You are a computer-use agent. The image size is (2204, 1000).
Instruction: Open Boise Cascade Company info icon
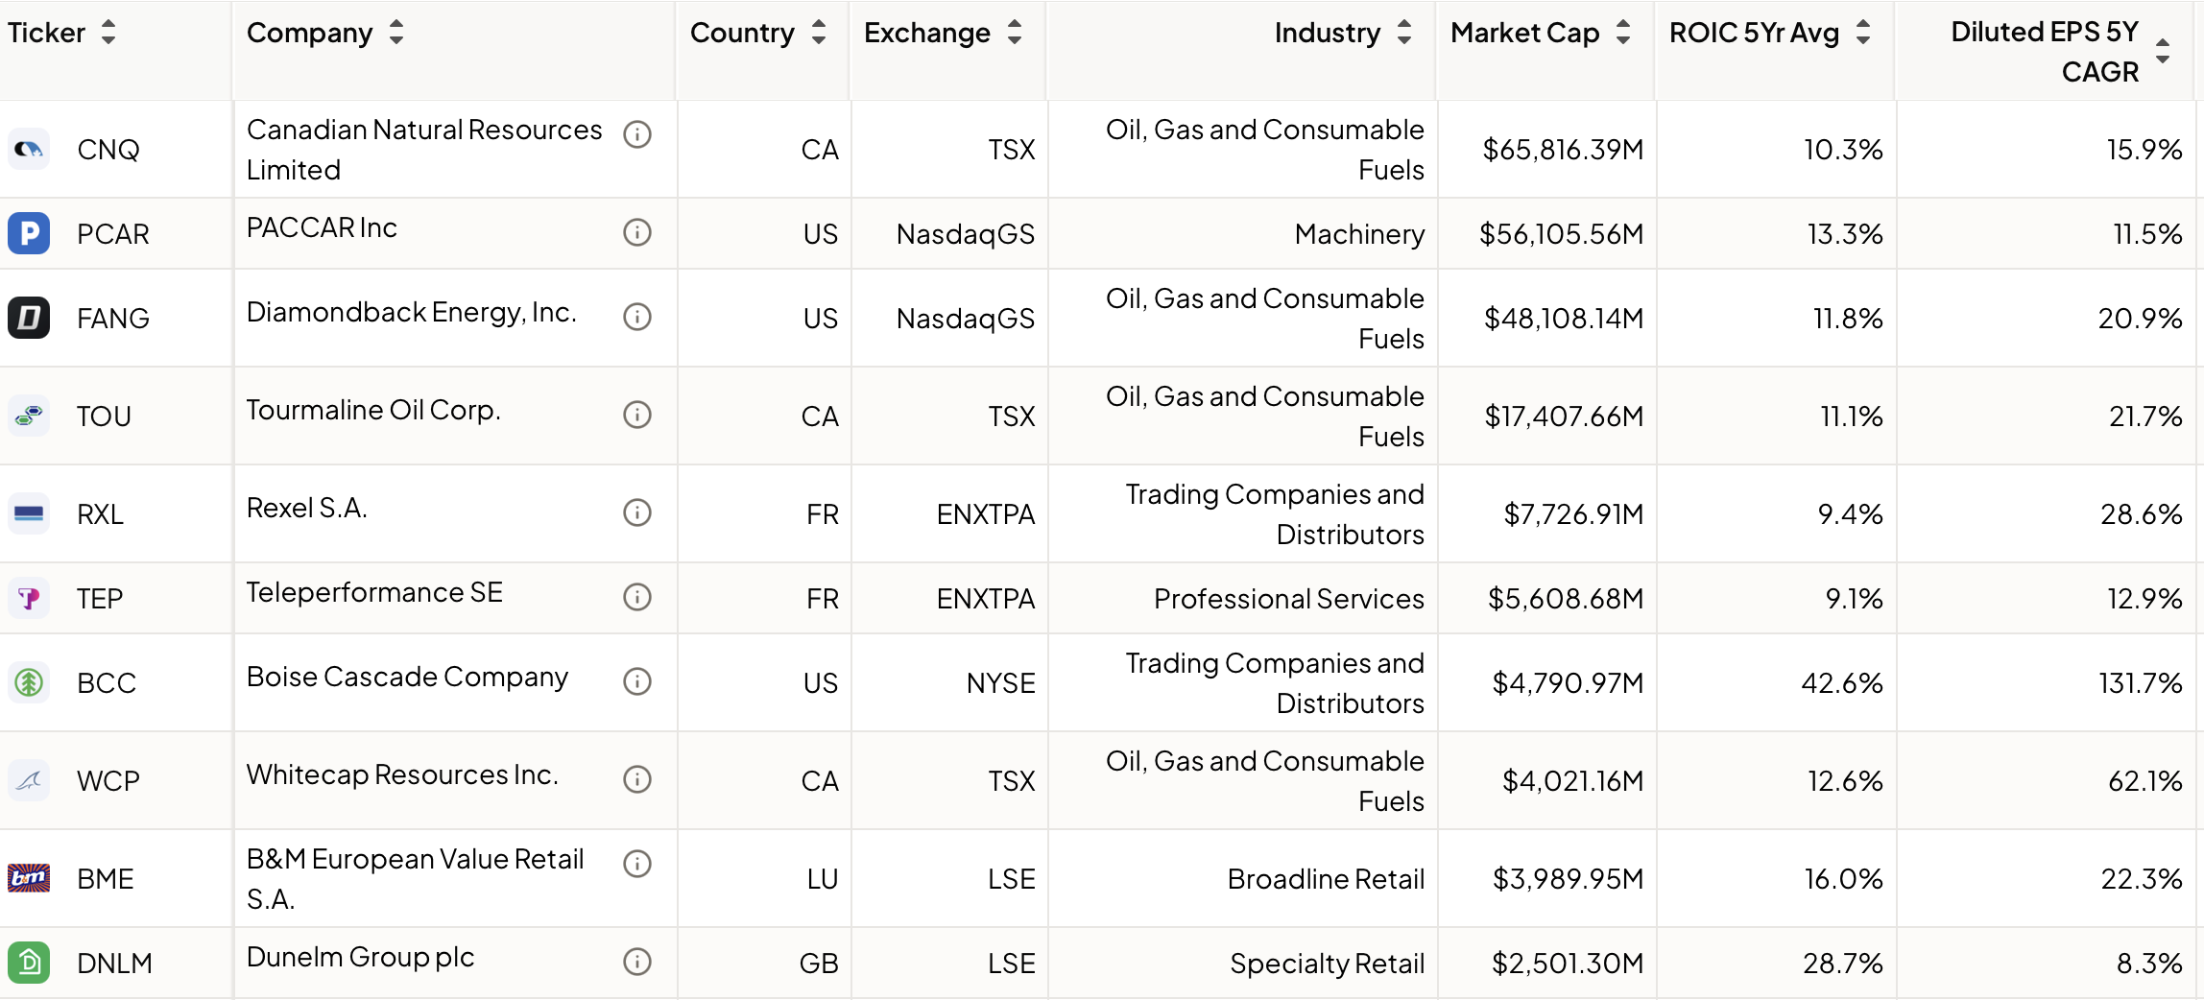[x=636, y=681]
